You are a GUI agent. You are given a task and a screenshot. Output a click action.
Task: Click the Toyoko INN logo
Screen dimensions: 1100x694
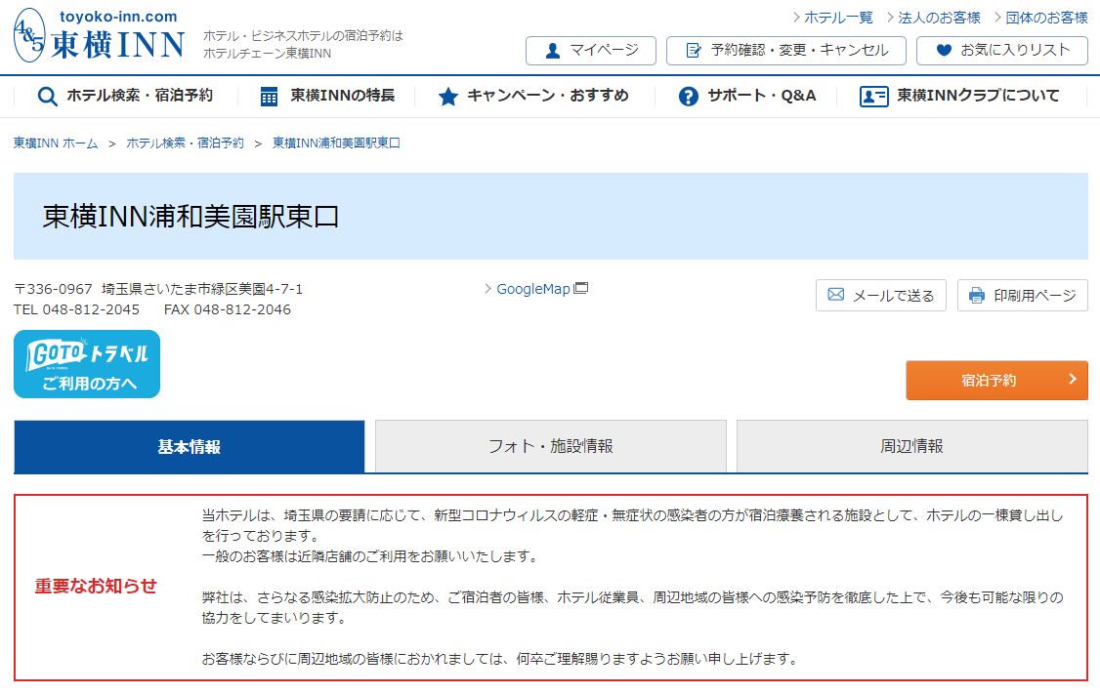tap(99, 36)
